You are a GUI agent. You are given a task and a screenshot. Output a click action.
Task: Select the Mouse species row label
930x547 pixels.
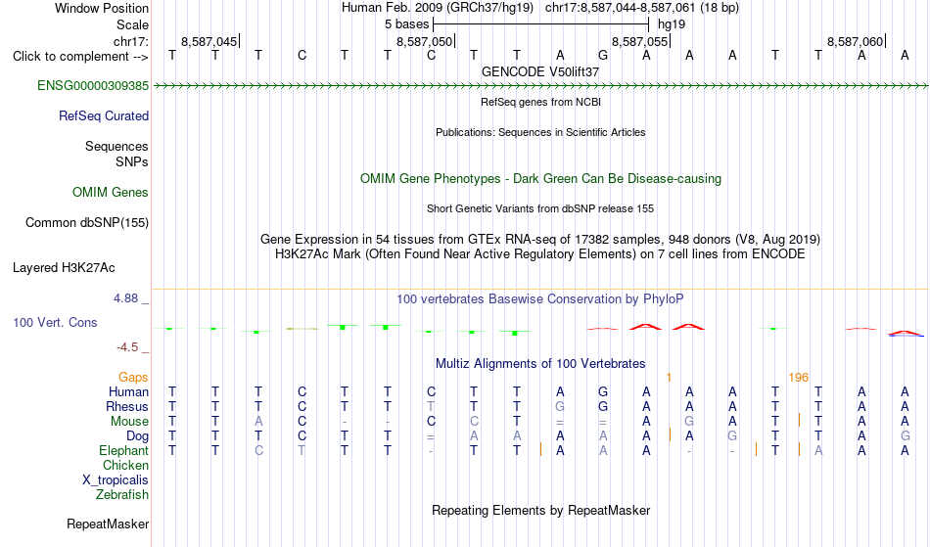pos(129,422)
